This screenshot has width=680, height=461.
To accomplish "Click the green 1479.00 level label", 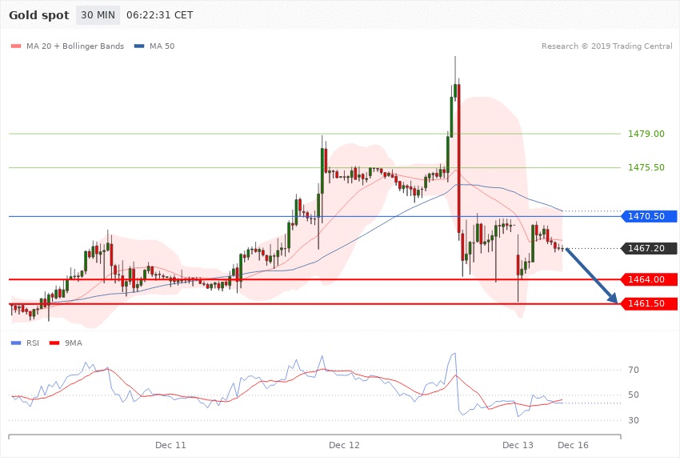I will 647,134.
